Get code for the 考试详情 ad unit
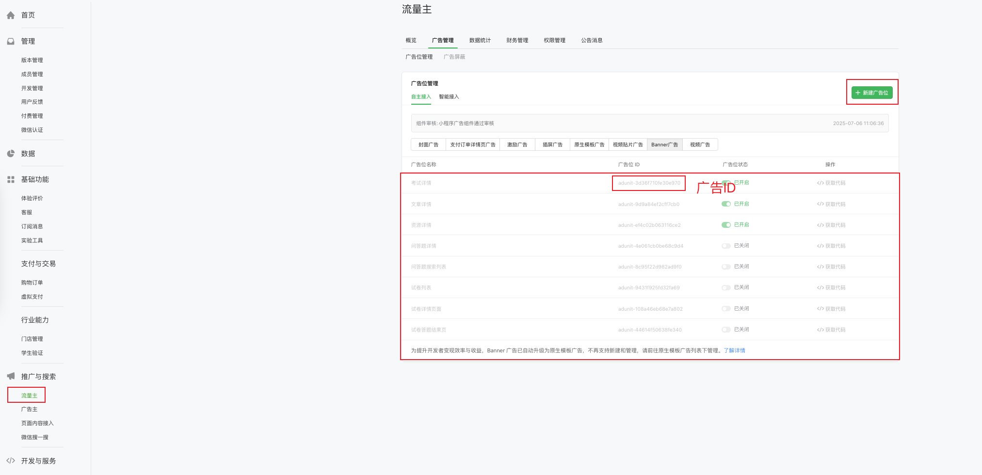The image size is (982, 475). pyautogui.click(x=831, y=183)
